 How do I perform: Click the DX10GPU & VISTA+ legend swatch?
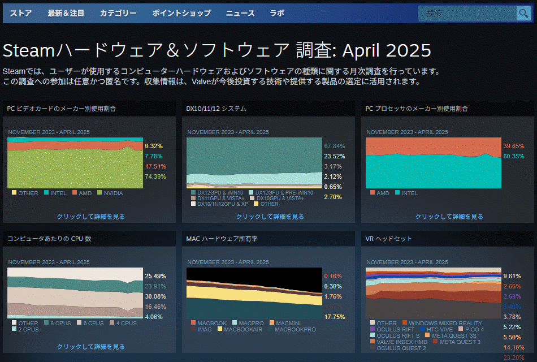coord(253,198)
